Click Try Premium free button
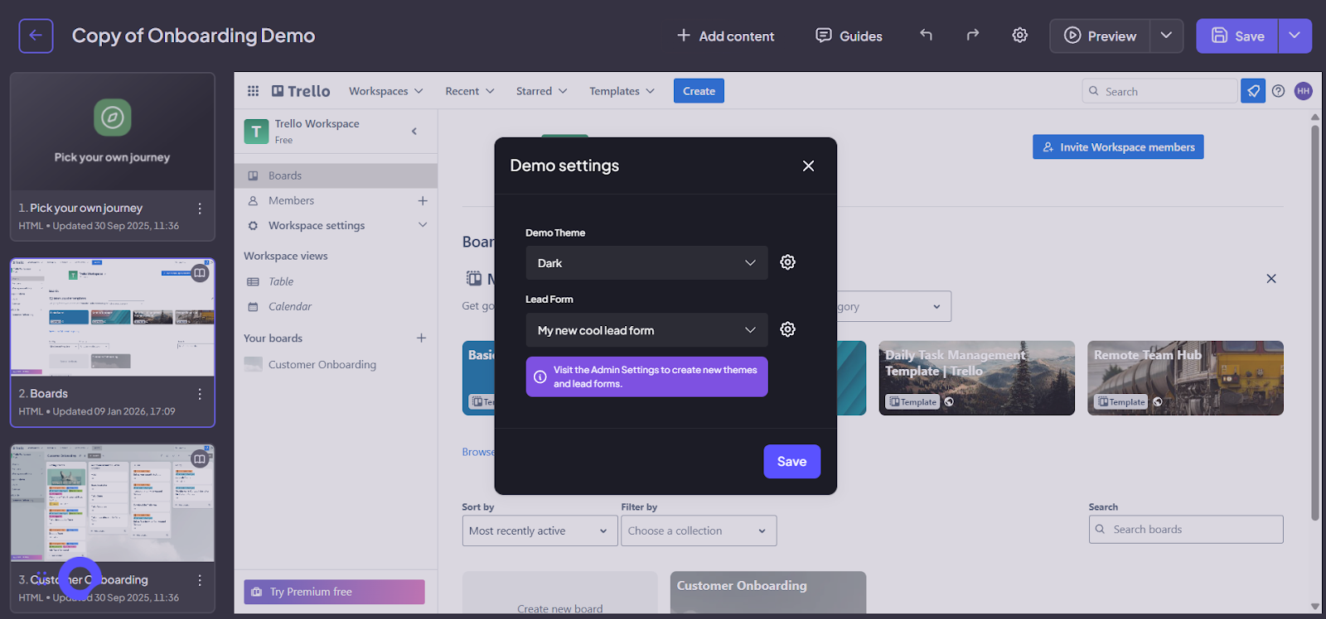The height and width of the screenshot is (619, 1326). pos(334,592)
